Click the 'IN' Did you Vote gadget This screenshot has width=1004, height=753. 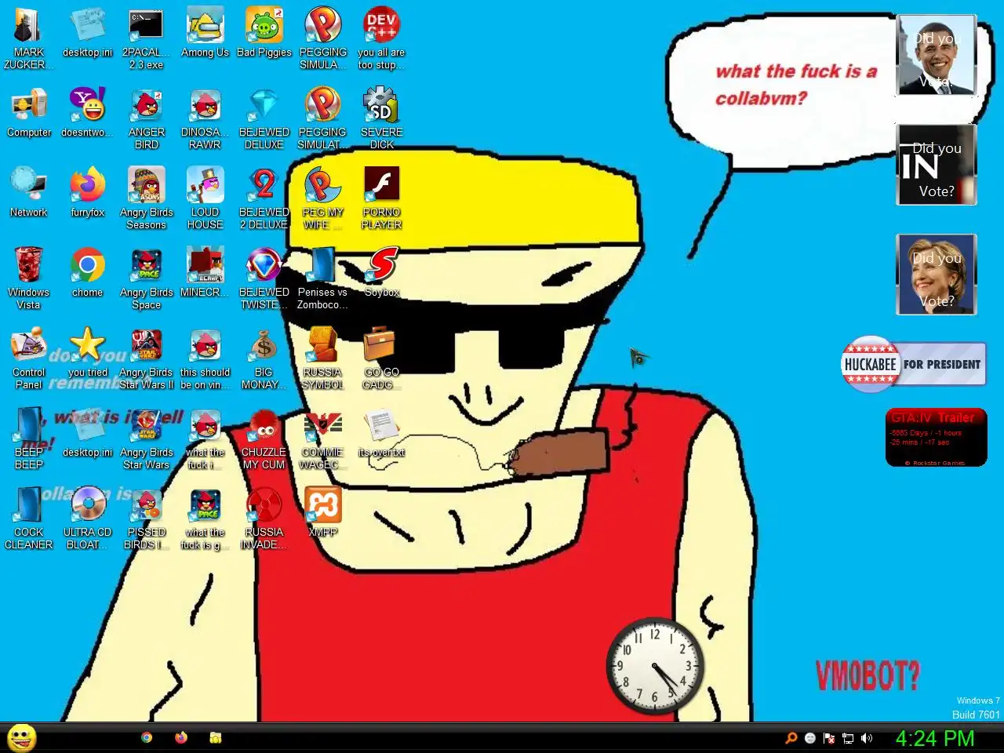click(937, 166)
